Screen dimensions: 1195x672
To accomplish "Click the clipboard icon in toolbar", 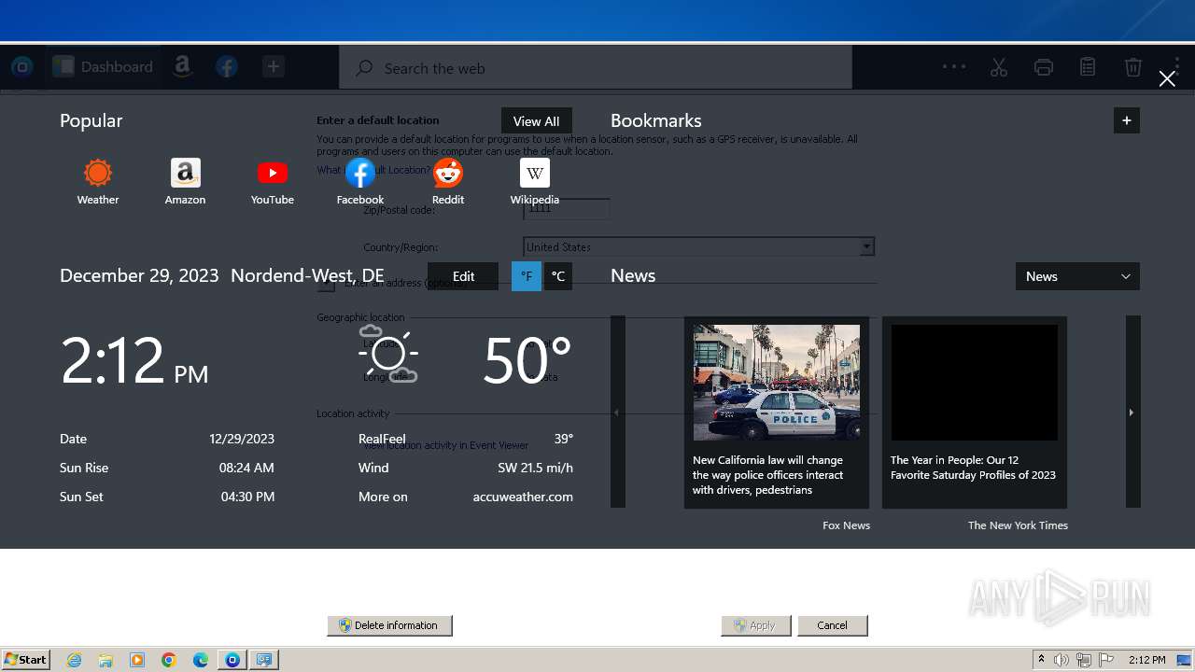I will [1088, 67].
